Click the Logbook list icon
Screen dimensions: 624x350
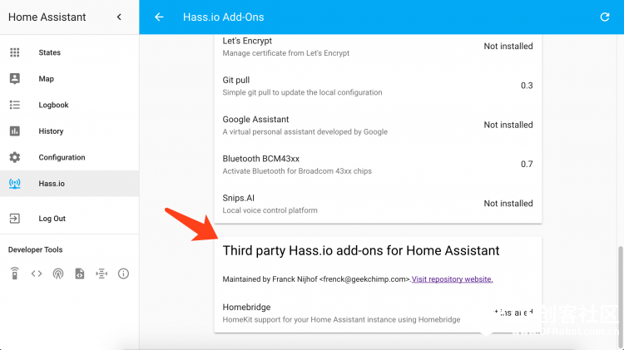(x=15, y=105)
